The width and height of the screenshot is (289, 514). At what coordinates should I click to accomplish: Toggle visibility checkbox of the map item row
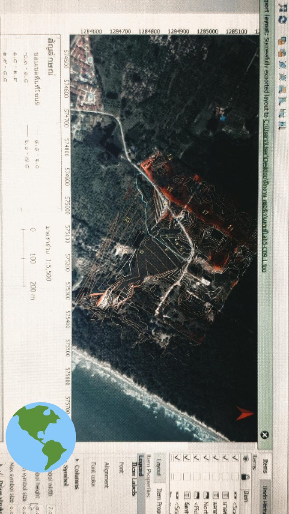pos(216,458)
